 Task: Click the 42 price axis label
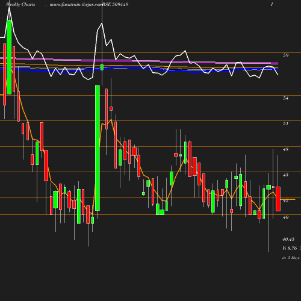click(285, 200)
